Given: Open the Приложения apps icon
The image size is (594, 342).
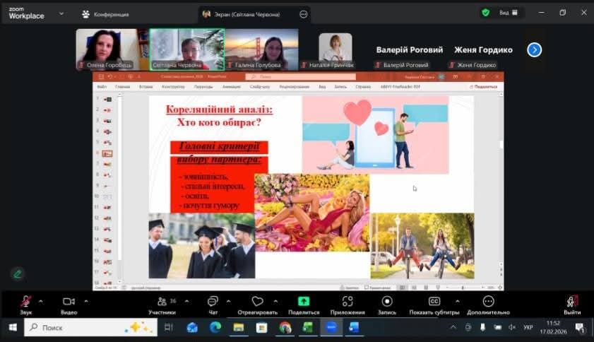Looking at the screenshot, I should tap(348, 302).
